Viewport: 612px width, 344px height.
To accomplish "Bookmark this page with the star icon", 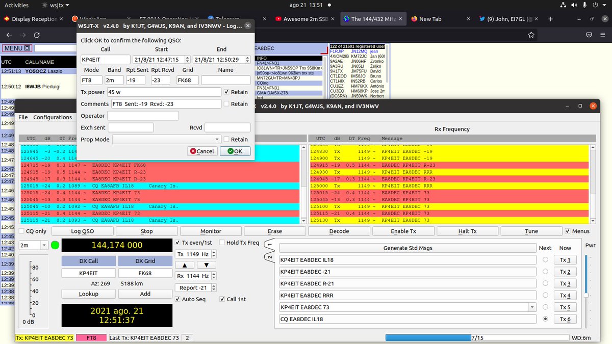I will 531,35.
